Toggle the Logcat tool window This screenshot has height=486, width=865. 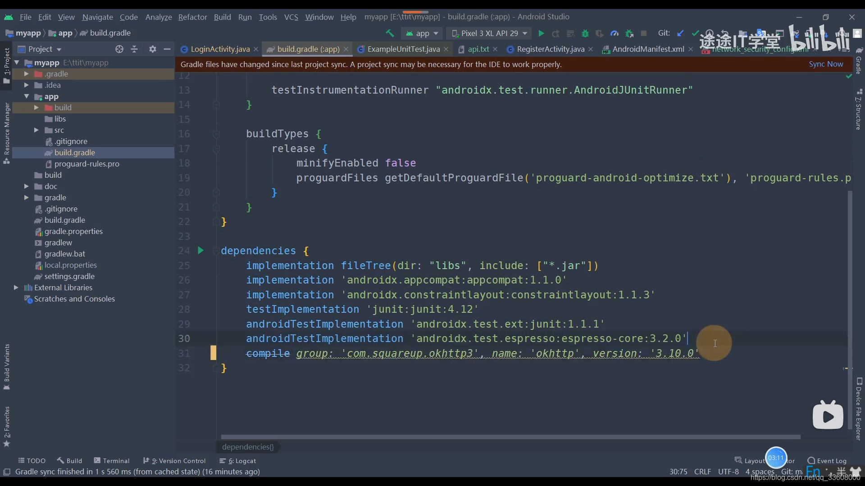tap(237, 461)
